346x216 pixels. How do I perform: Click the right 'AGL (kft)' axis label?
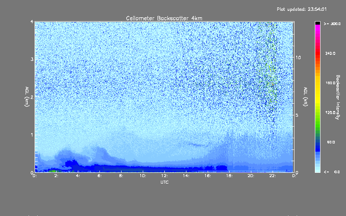(305, 97)
